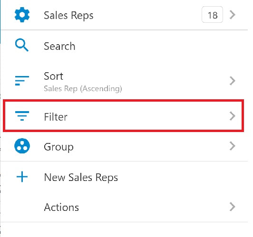Click the Sort lines icon
253x237 pixels.
click(x=22, y=80)
